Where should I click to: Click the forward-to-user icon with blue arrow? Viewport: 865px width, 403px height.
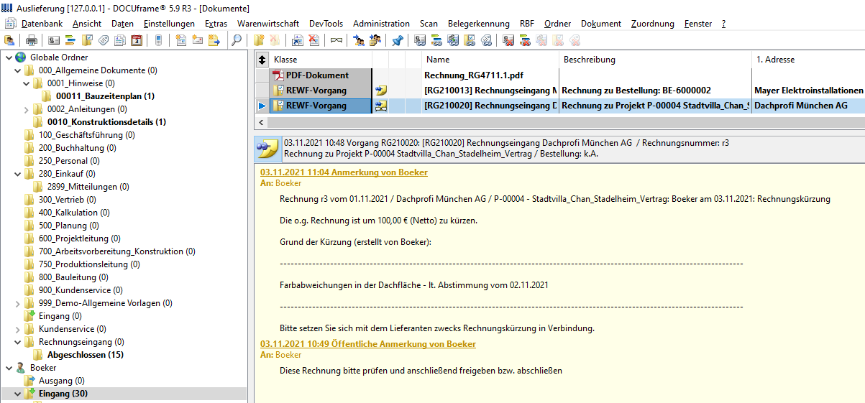tap(358, 40)
